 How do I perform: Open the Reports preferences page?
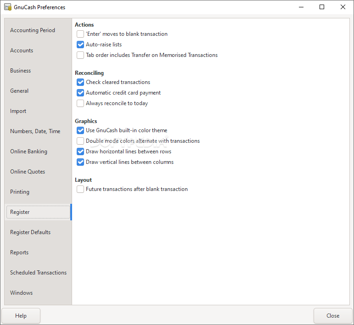click(38, 252)
